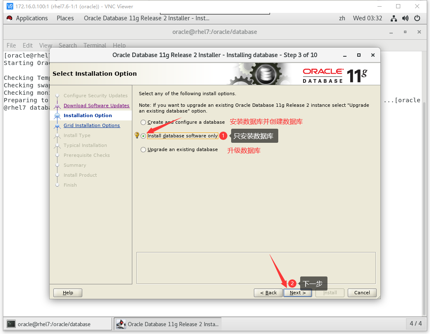The image size is (430, 334).
Task: Open the terminal's Terminal menu
Action: pyautogui.click(x=95, y=45)
